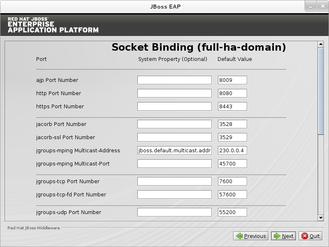Click scrollbar down arrow
The image size is (329, 247).
[x=321, y=217]
